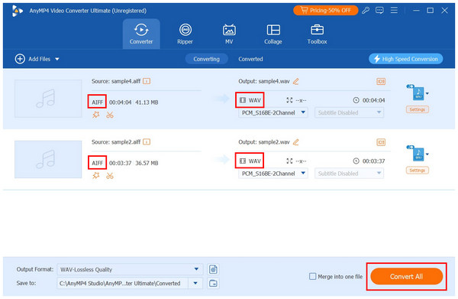Viewport: 458px width, 299px height.
Task: Open the custom profile settings icon
Action: (213, 269)
